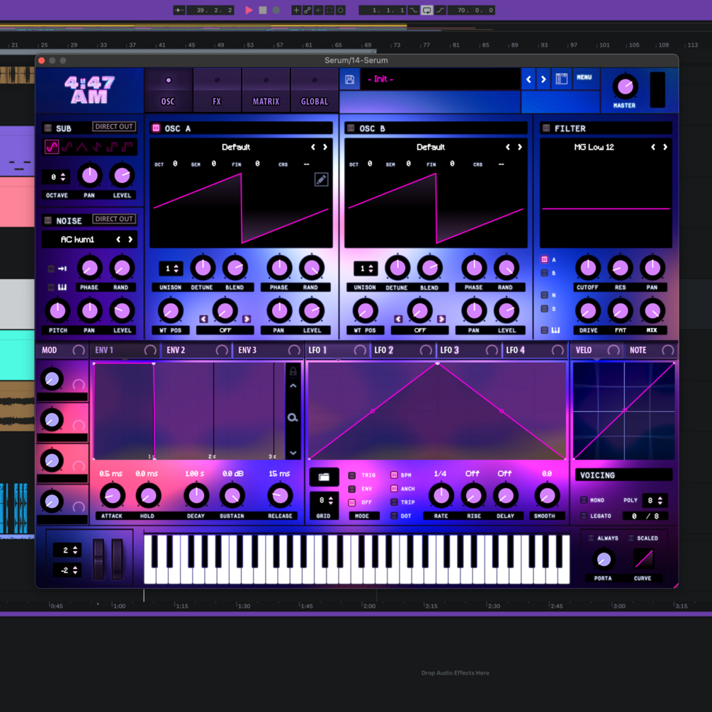Screen dimensions: 712x712
Task: Open the preset browser icon next to Menu
Action: [x=561, y=79]
